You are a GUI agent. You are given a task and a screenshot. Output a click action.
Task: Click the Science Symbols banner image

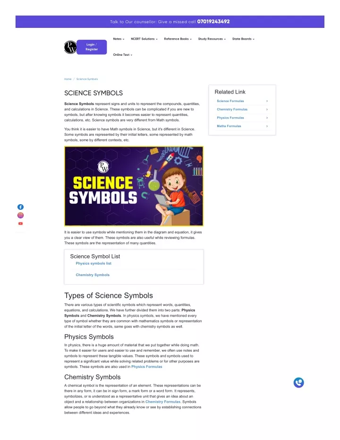point(134,186)
